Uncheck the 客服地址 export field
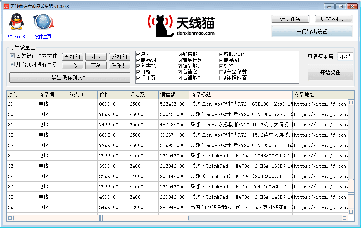 click(x=221, y=54)
